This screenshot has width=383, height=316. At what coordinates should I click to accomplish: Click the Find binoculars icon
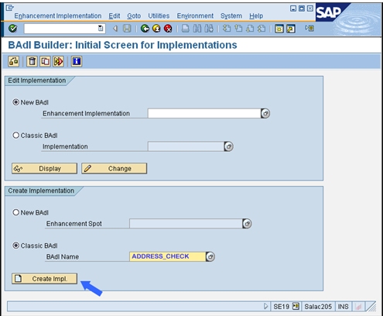197,29
